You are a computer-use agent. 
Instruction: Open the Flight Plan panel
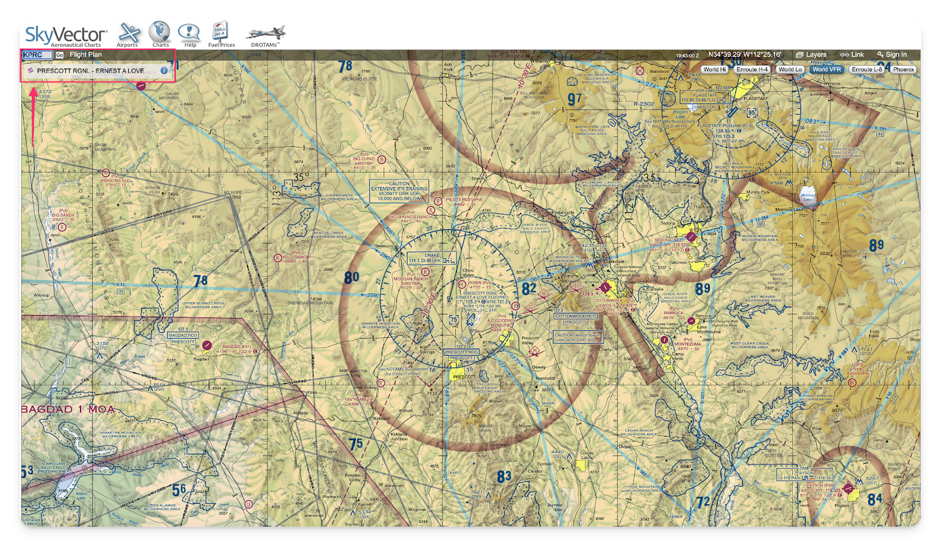(x=86, y=55)
